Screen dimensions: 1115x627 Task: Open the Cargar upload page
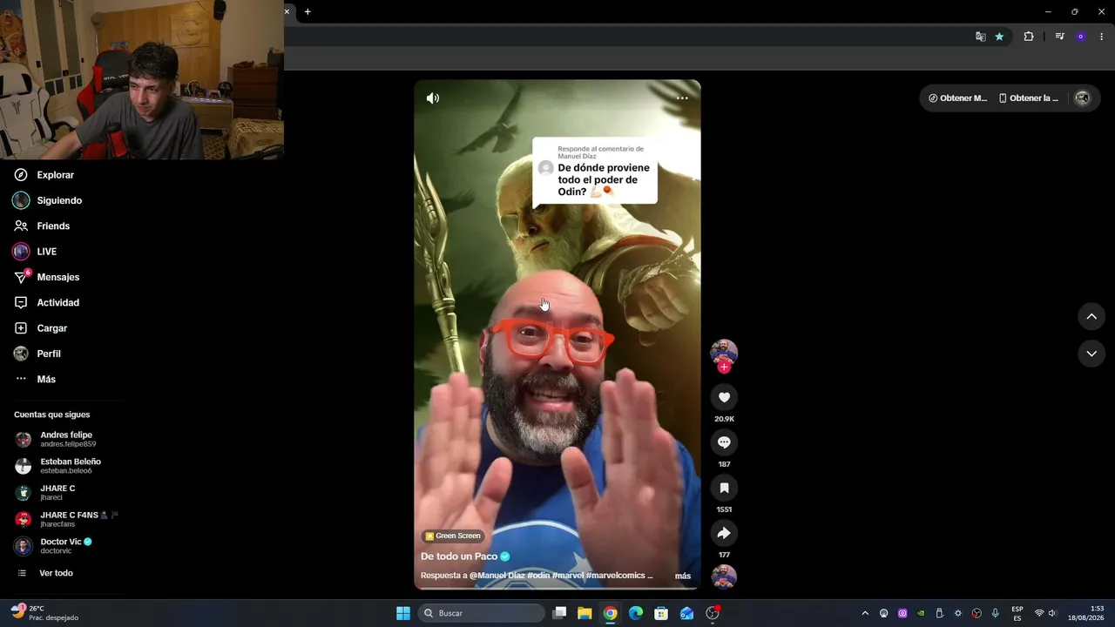pyautogui.click(x=40, y=328)
